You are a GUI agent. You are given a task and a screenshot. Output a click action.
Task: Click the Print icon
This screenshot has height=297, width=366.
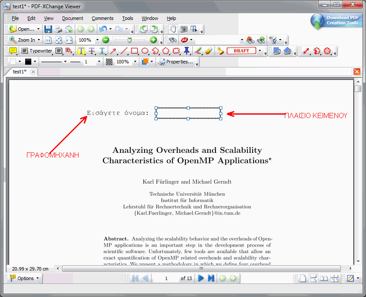click(x=58, y=29)
